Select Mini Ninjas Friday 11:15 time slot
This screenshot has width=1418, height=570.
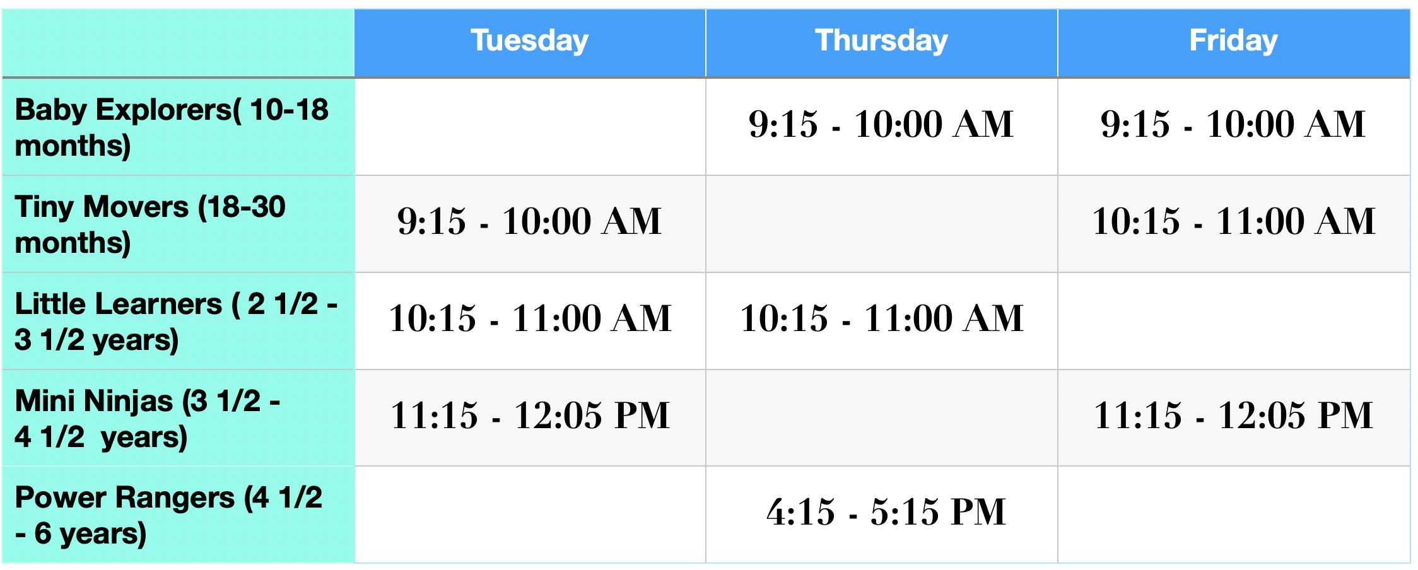(x=1233, y=416)
